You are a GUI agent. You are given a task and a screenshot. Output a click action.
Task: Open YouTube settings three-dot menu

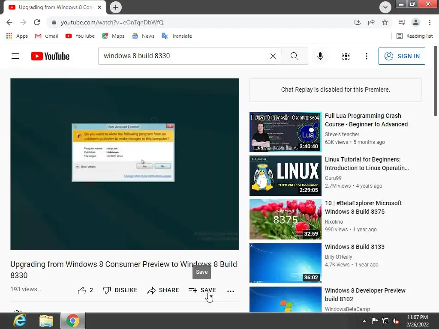coord(366,56)
